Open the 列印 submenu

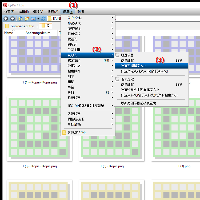pos(88,77)
